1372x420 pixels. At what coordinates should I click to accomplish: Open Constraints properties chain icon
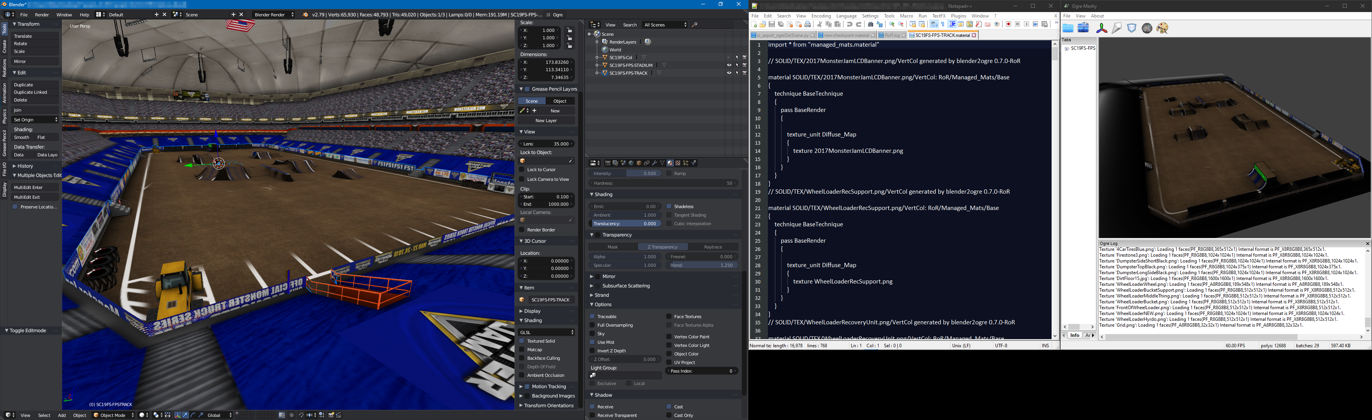647,163
